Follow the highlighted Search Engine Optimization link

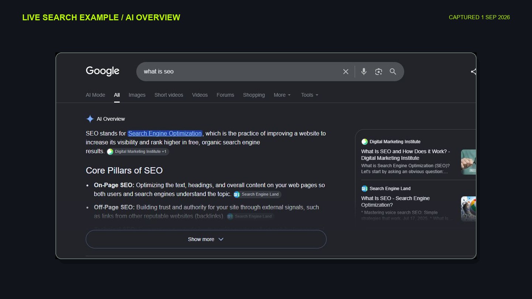click(165, 133)
